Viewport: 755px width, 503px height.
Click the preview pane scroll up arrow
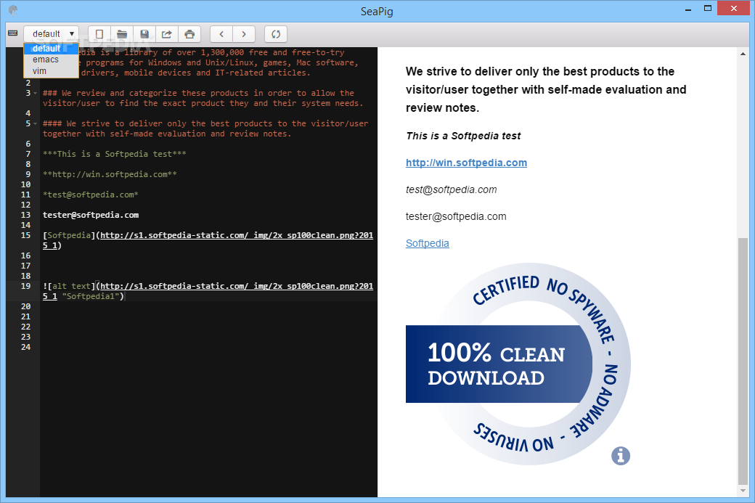(x=743, y=54)
